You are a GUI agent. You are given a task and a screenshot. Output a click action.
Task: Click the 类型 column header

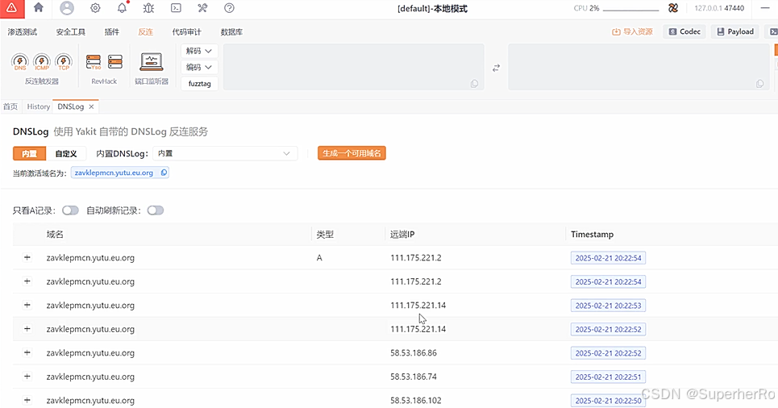pyautogui.click(x=325, y=235)
